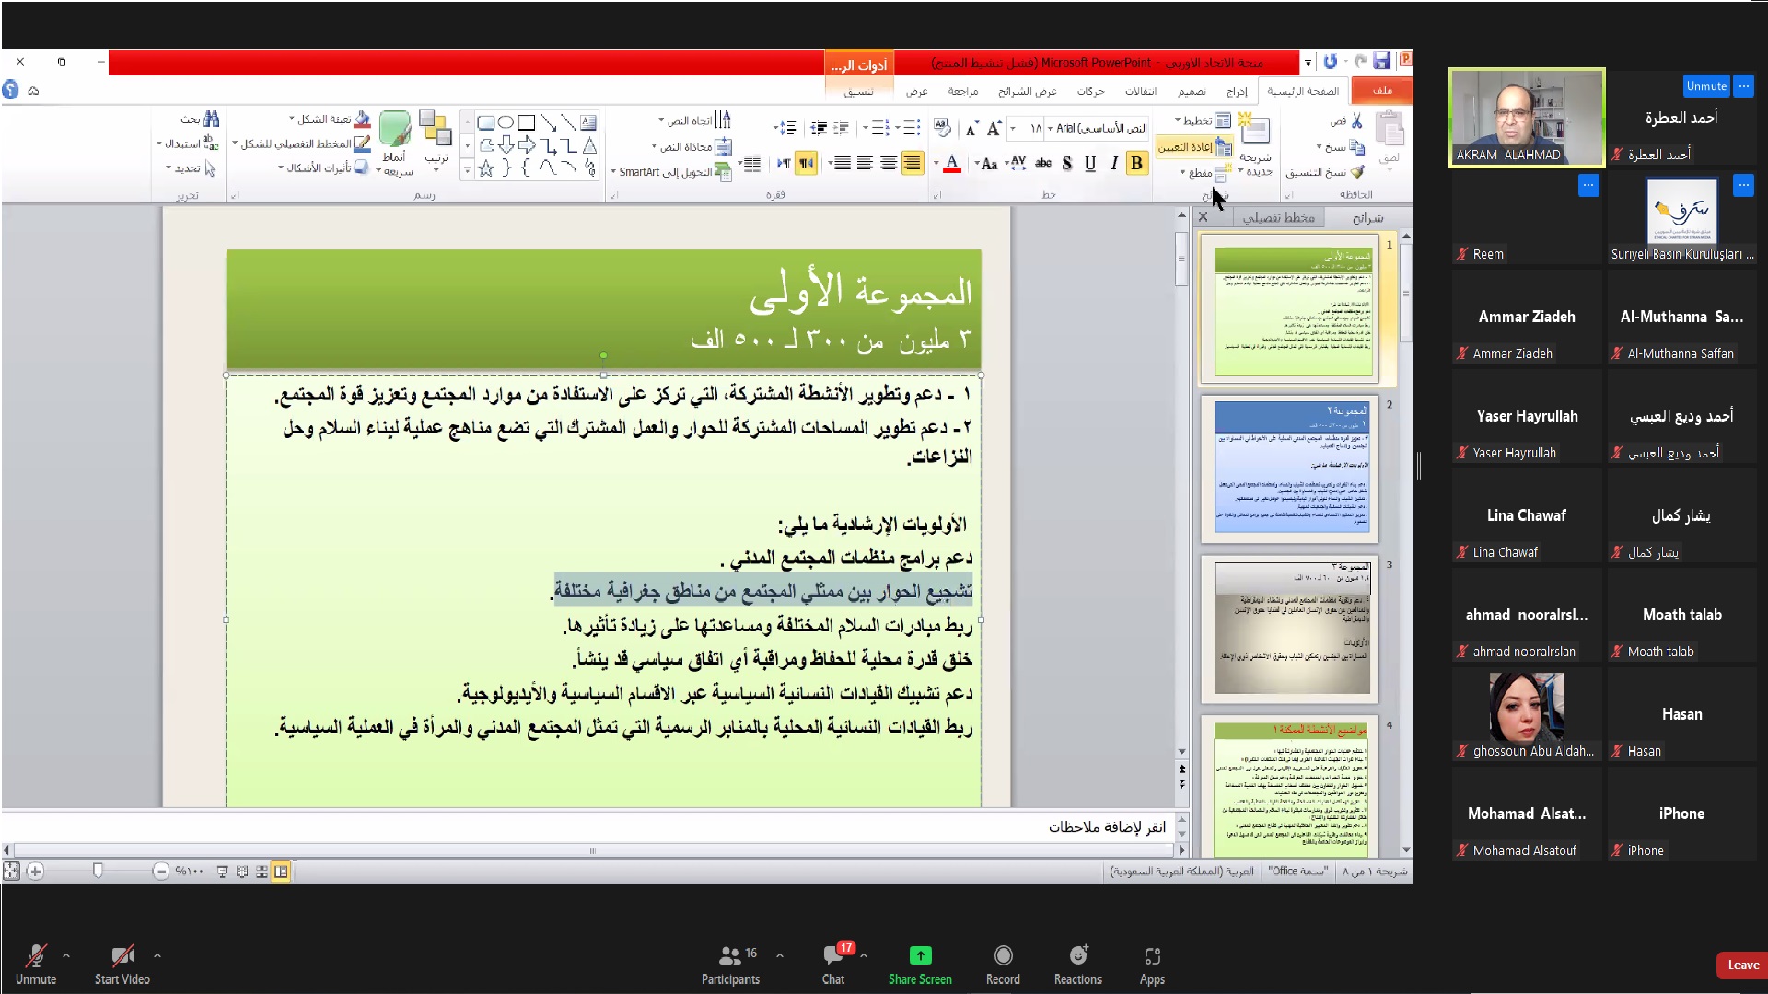Open Shape Fill (تعبئة الشكل) dropdown
Screen dimensions: 1768x994
(x=330, y=120)
